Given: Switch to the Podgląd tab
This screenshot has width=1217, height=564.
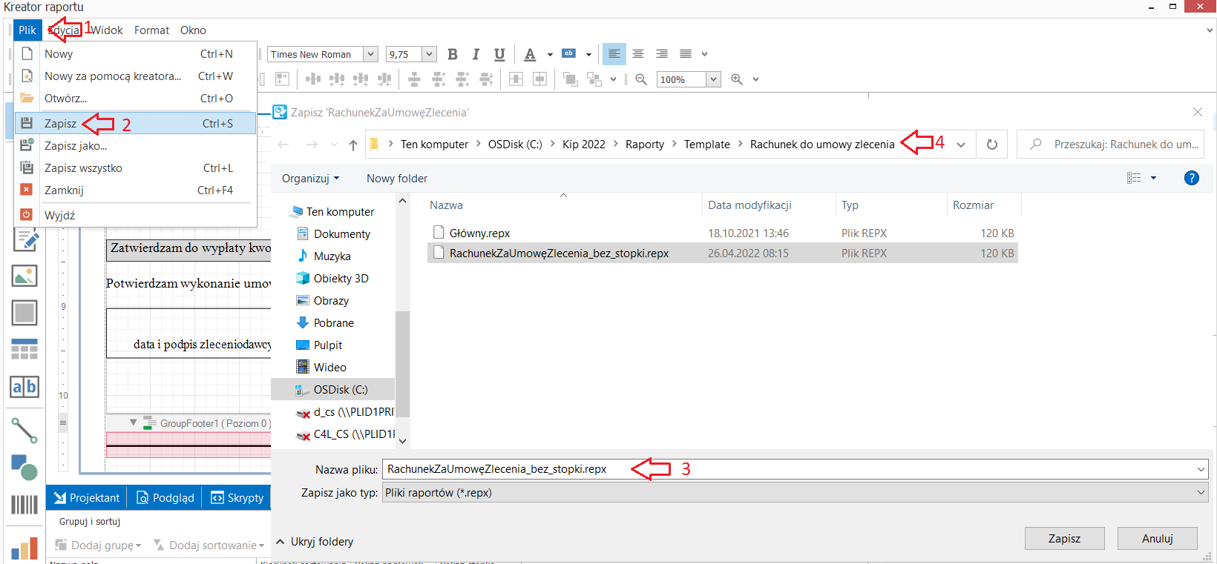Looking at the screenshot, I should pyautogui.click(x=165, y=498).
